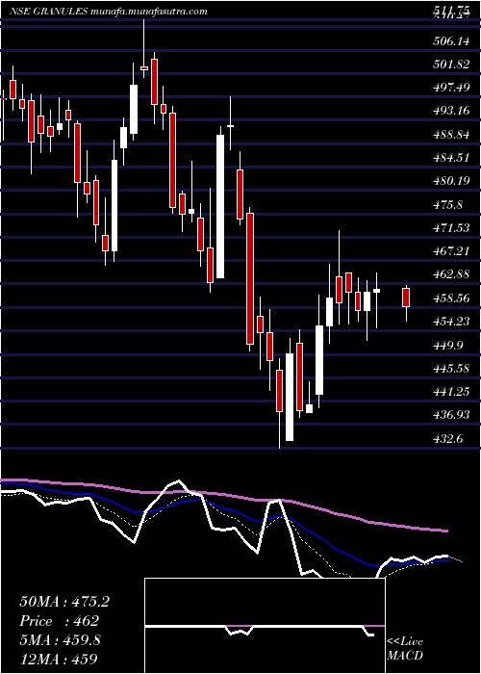The width and height of the screenshot is (481, 674).
Task: Click the '50MA : 475.2' readout
Action: 64,602
